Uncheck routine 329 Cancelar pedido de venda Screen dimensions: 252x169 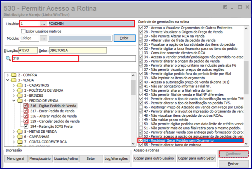[x=26, y=121]
